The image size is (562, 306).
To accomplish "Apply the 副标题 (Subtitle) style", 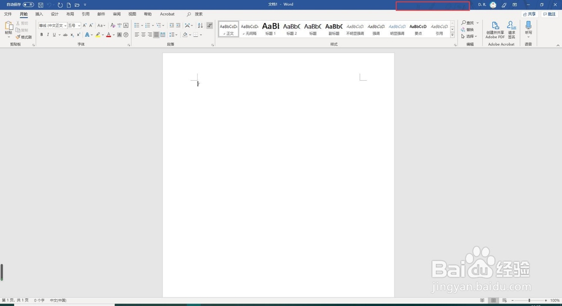I will coord(334,29).
